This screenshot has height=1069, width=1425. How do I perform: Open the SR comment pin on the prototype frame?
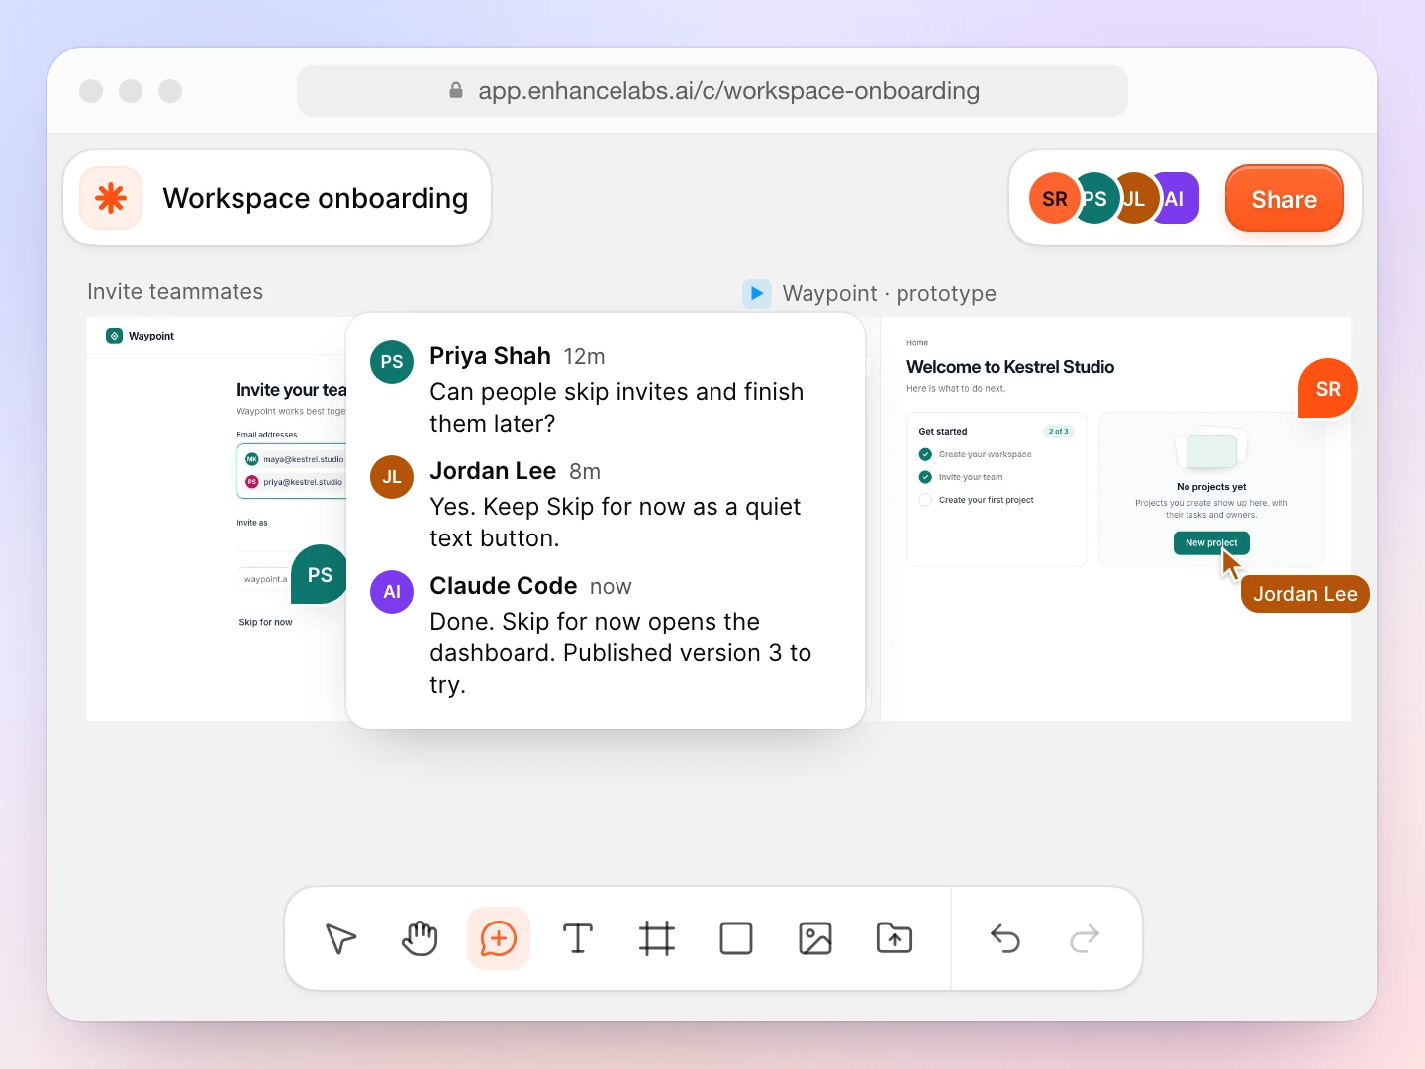1328,389
